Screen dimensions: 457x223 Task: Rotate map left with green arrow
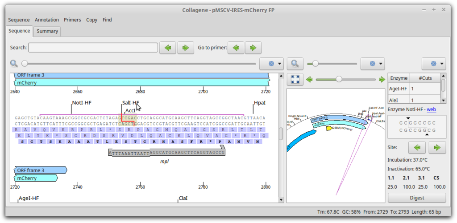tap(310, 79)
